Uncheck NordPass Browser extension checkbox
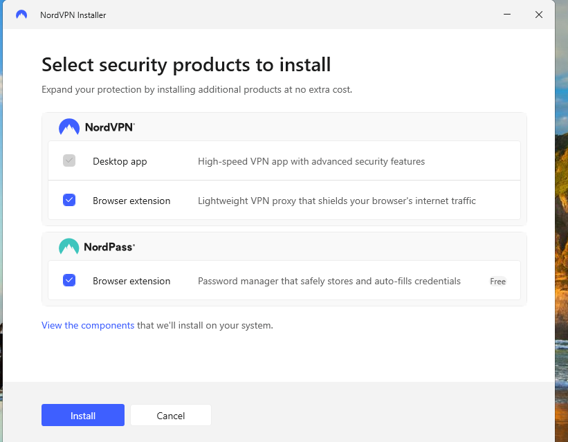Screen dimensions: 568x442 pyautogui.click(x=69, y=280)
